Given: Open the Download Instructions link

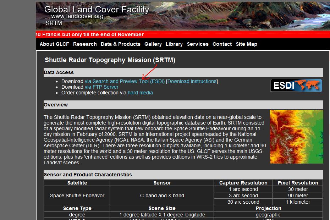Looking at the screenshot, I should tap(192, 81).
